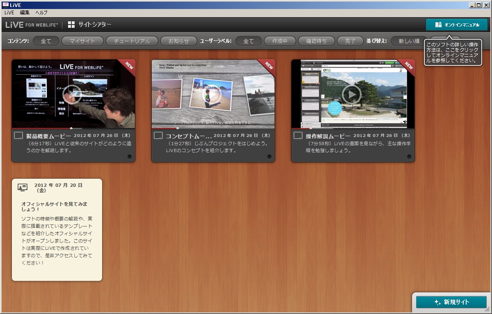
Task: Filter contents by チュートリアル
Action: (132, 41)
